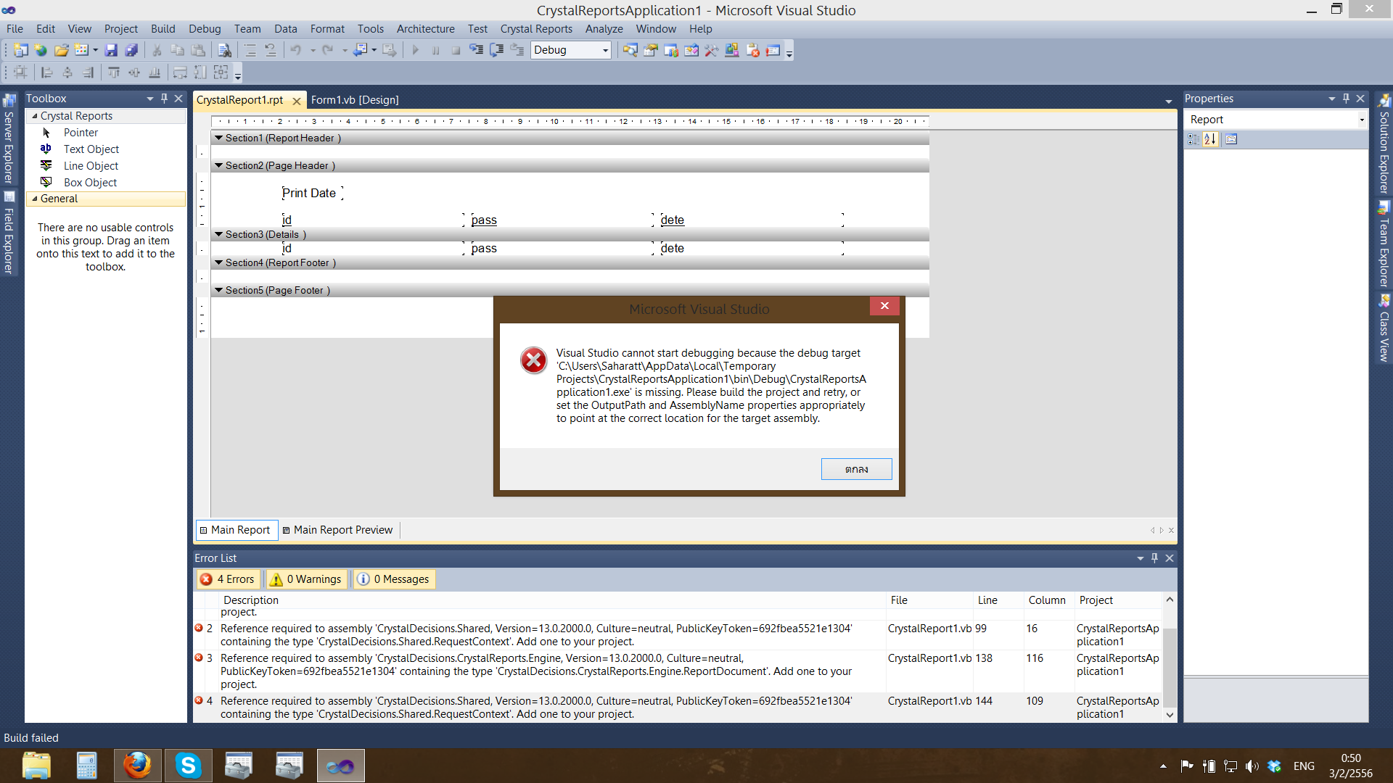This screenshot has width=1393, height=783.
Task: Click the New Web Site icon
Action: (x=41, y=50)
